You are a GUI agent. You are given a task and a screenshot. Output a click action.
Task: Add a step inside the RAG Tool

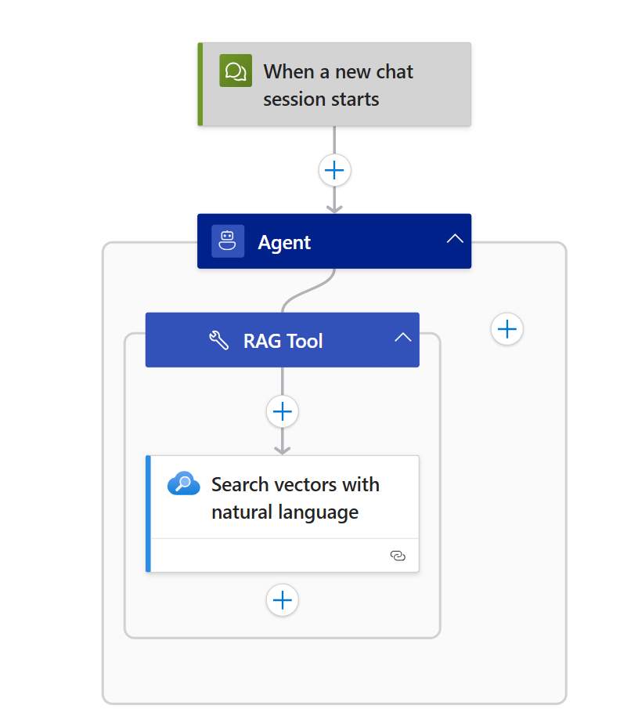pos(282,411)
